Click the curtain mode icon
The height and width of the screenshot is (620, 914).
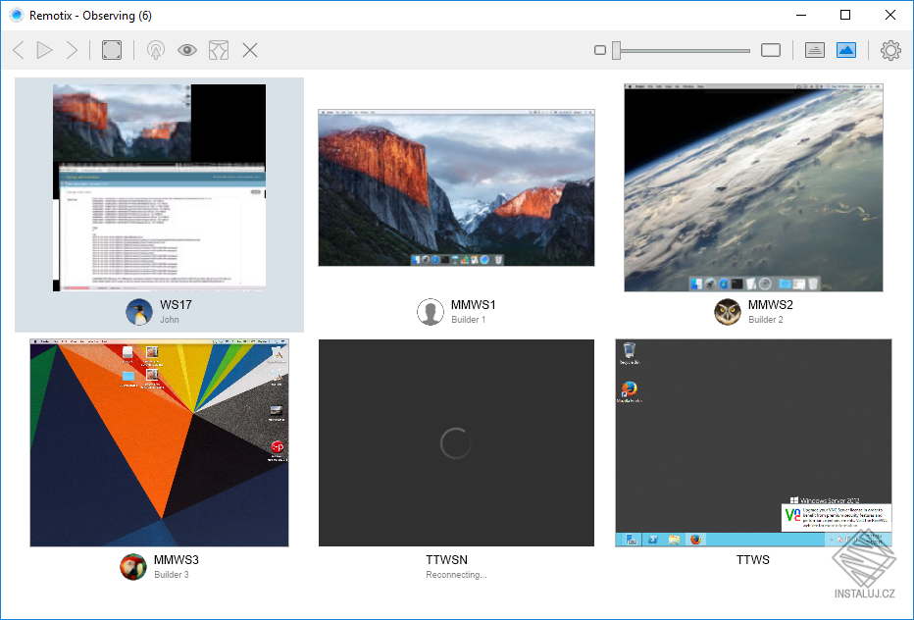coord(218,50)
